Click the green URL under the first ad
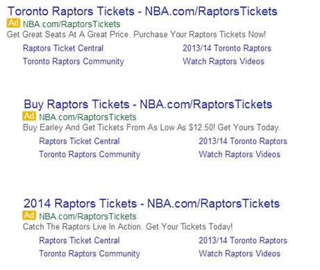The height and width of the screenshot is (270, 320). tap(71, 24)
